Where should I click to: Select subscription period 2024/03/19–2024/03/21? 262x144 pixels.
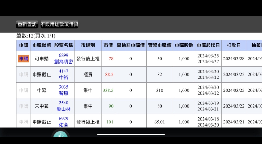(x=208, y=106)
